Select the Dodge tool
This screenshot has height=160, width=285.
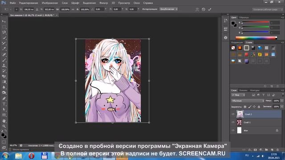[x=4, y=93]
